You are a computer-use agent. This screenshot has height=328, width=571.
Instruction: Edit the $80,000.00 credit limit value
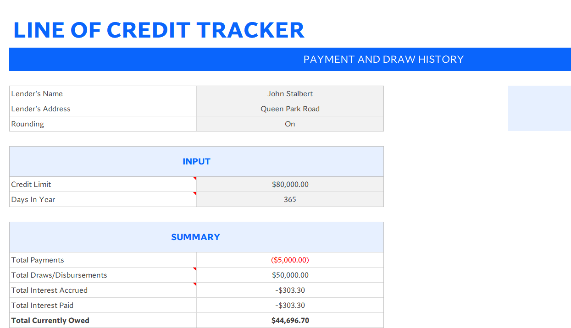click(x=290, y=184)
